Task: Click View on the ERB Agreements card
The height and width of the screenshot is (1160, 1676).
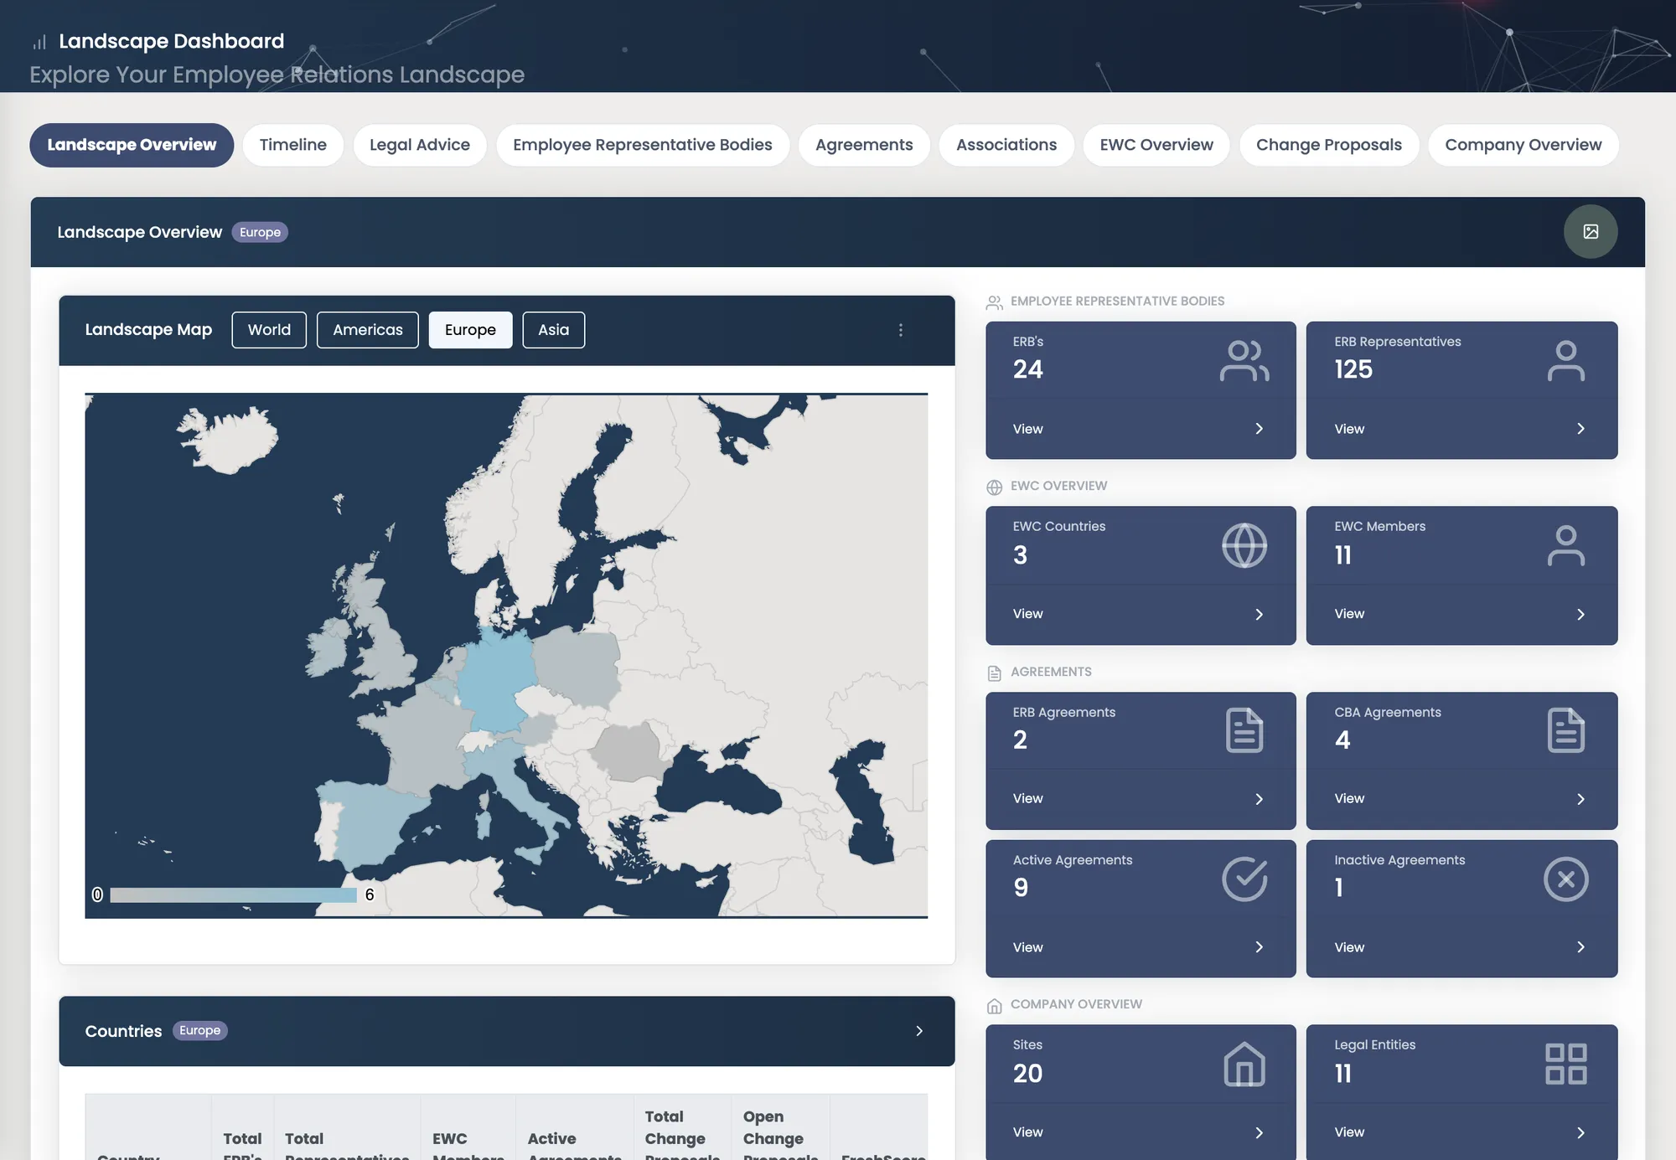Action: click(x=1027, y=799)
